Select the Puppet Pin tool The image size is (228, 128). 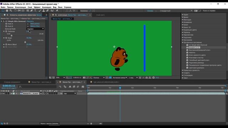click(57, 11)
